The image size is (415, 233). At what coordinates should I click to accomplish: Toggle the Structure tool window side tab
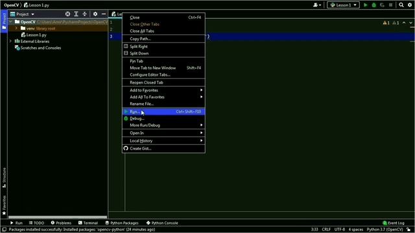(x=4, y=178)
